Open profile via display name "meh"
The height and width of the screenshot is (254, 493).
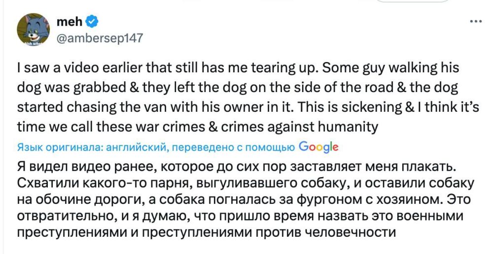[70, 22]
